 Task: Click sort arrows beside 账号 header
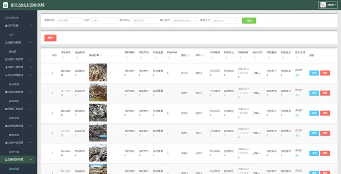(188, 56)
